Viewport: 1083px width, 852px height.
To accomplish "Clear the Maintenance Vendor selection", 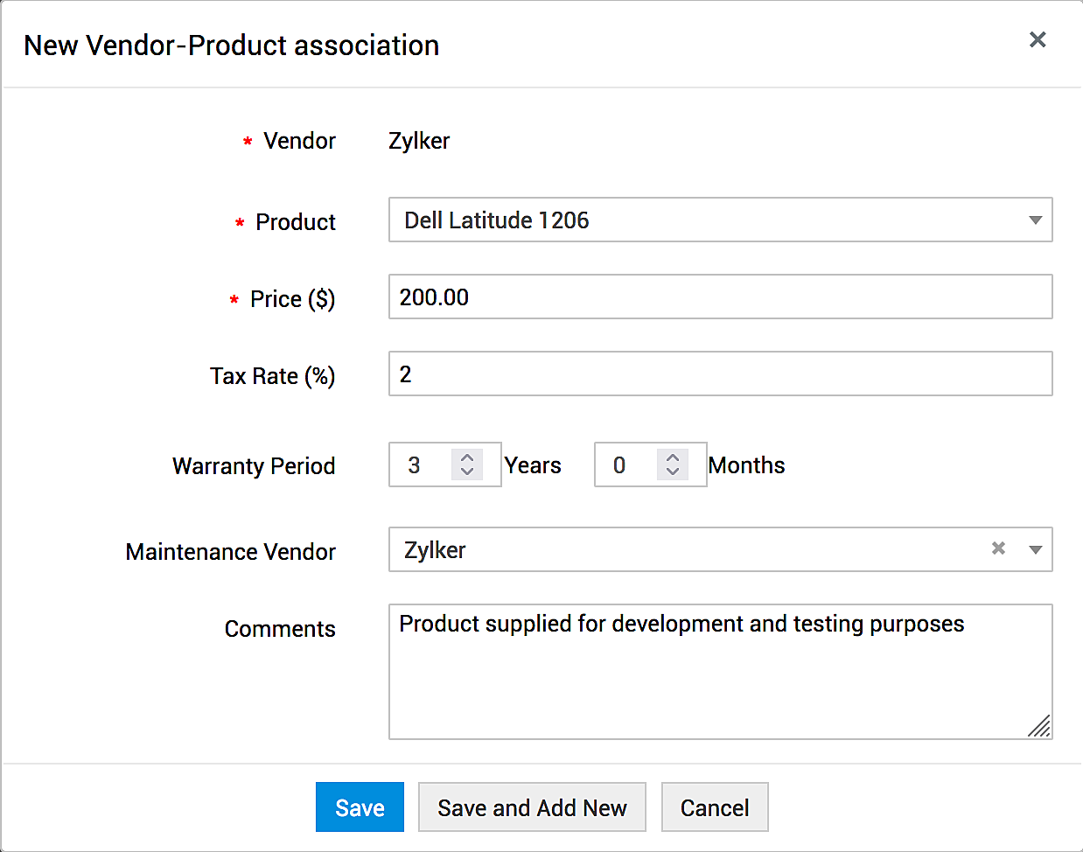I will (x=998, y=548).
